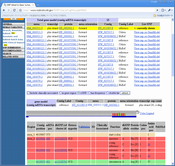Go back with the browser back arrow
The width and height of the screenshot is (175, 166).
pos(4,10)
